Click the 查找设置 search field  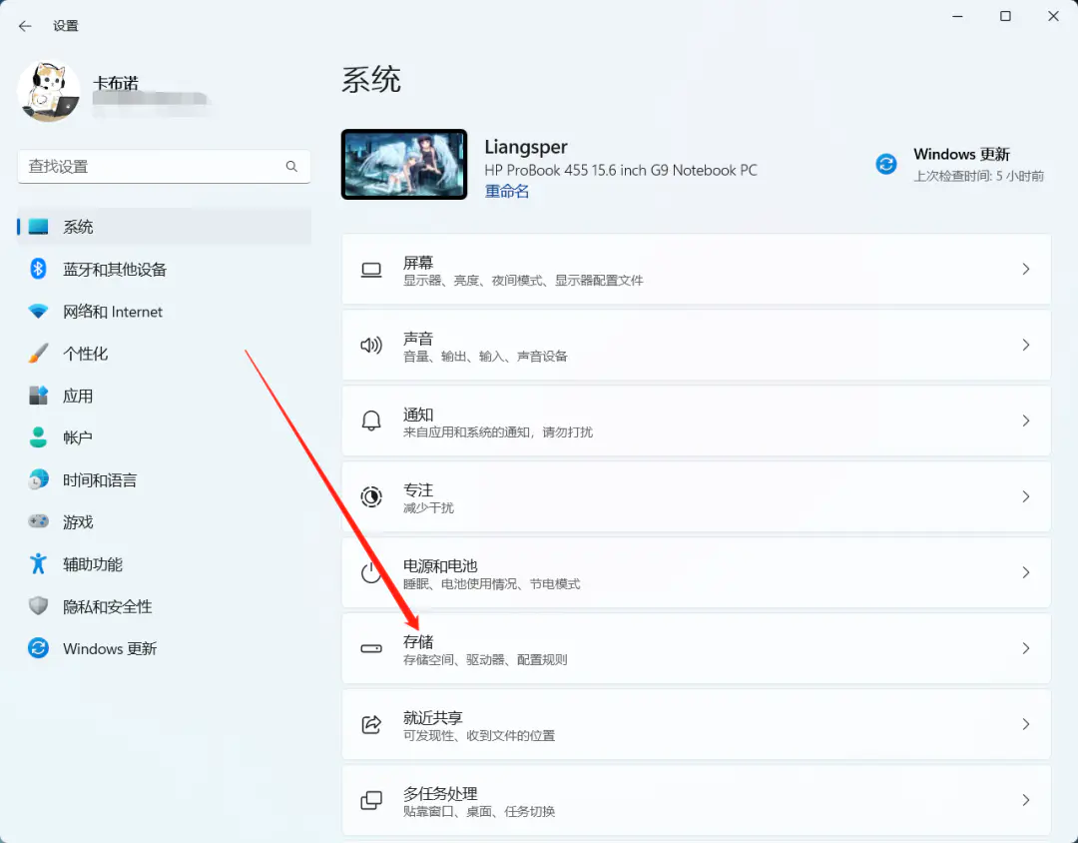coord(150,167)
